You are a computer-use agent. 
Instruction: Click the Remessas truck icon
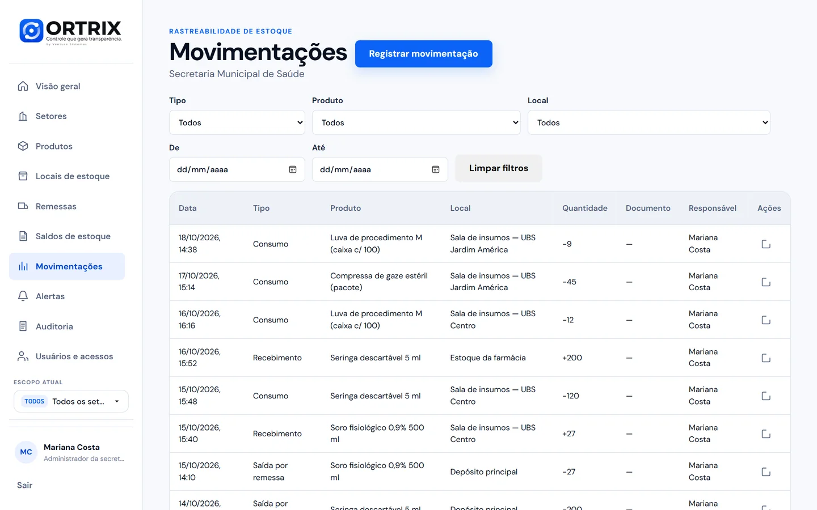click(x=23, y=206)
